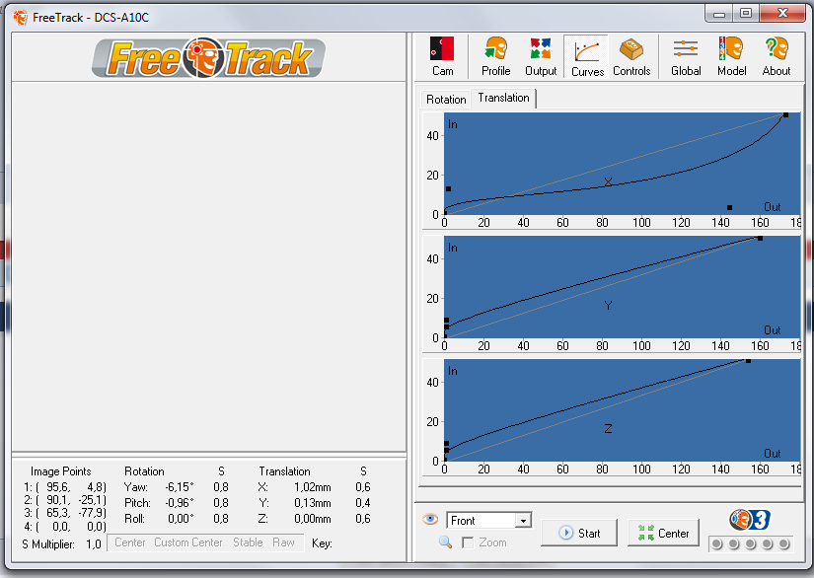814x578 pixels.
Task: Click the FreeTrack banner logo
Action: (x=209, y=57)
